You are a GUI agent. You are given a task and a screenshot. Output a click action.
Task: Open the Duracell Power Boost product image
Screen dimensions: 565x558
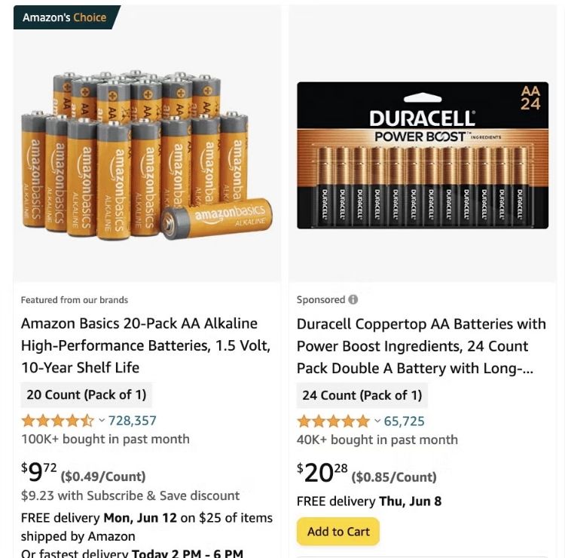(x=423, y=155)
